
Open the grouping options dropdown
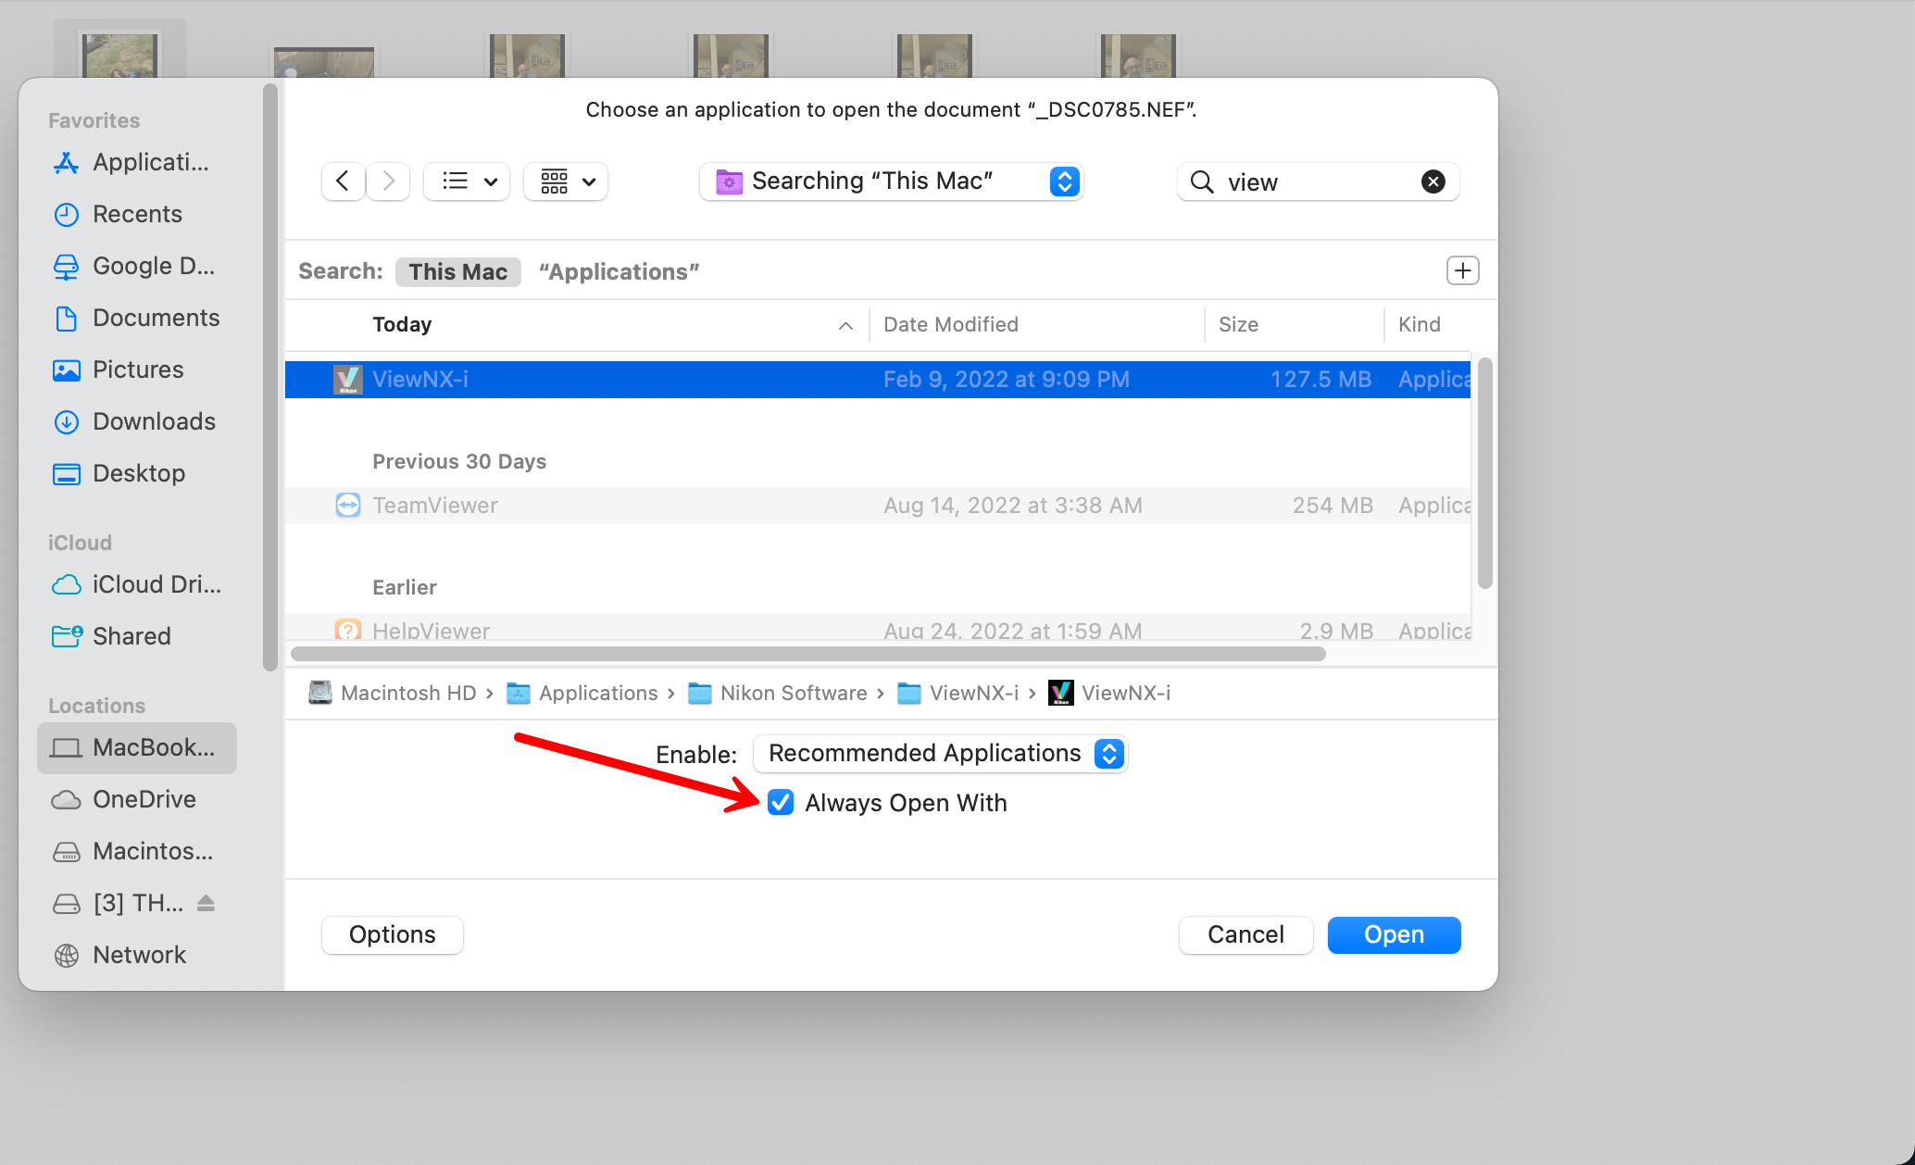[x=566, y=181]
